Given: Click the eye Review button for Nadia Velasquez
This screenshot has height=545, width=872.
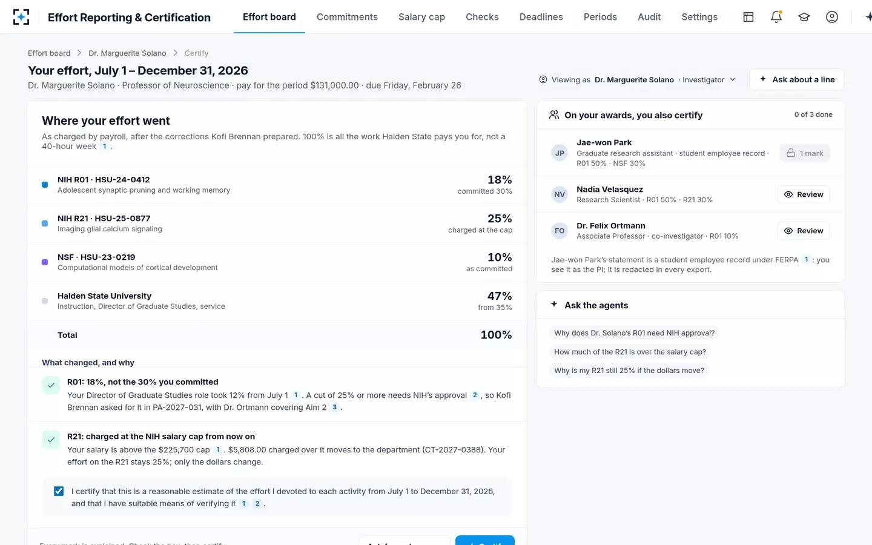Looking at the screenshot, I should tap(804, 194).
